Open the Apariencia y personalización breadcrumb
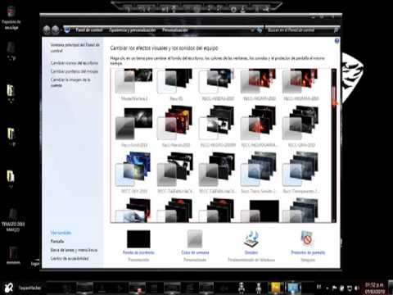The width and height of the screenshot is (393, 295). tap(133, 29)
